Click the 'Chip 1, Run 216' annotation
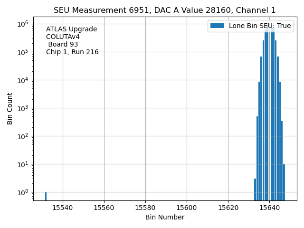The height and width of the screenshot is (228, 304). [72, 52]
